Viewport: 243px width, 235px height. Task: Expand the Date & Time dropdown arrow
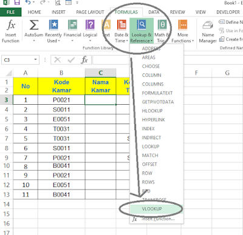pos(127,41)
